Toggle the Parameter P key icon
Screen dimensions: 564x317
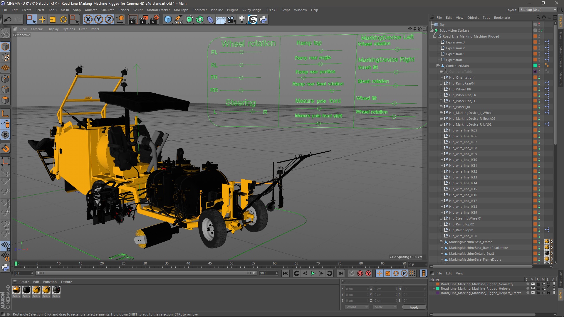404,273
